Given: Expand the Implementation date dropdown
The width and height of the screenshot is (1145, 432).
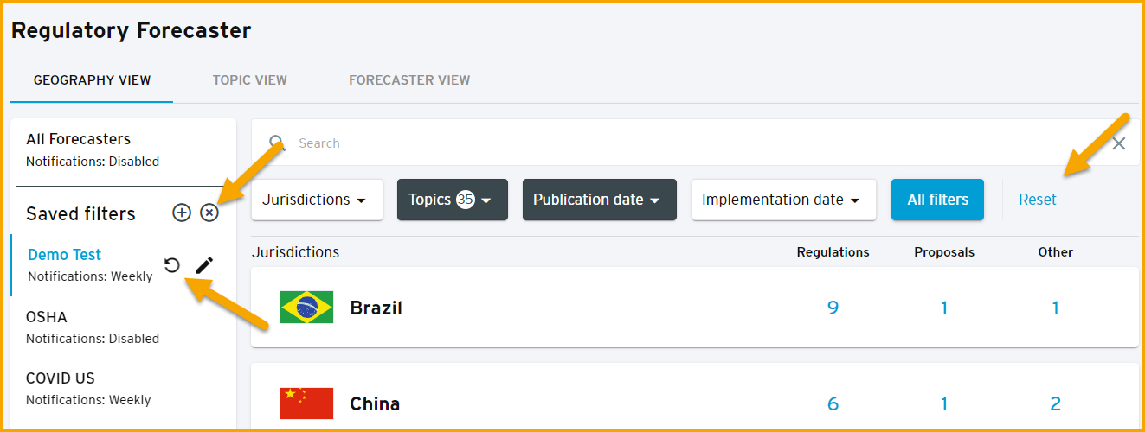Looking at the screenshot, I should (x=784, y=200).
